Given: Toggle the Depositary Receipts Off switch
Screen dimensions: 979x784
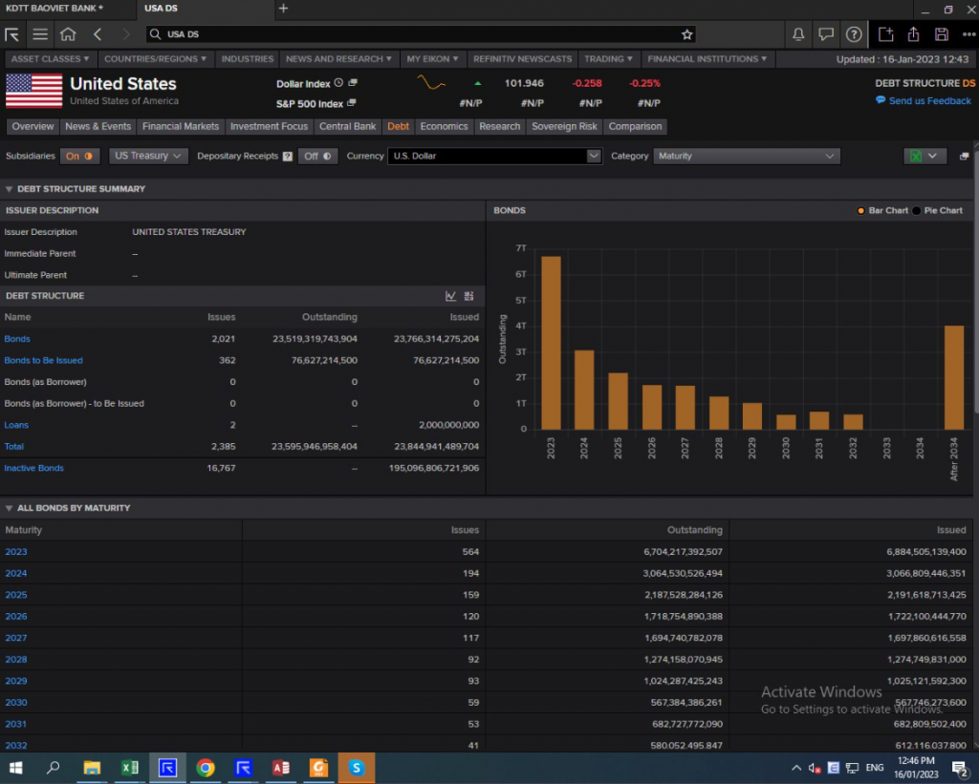Looking at the screenshot, I should (317, 156).
